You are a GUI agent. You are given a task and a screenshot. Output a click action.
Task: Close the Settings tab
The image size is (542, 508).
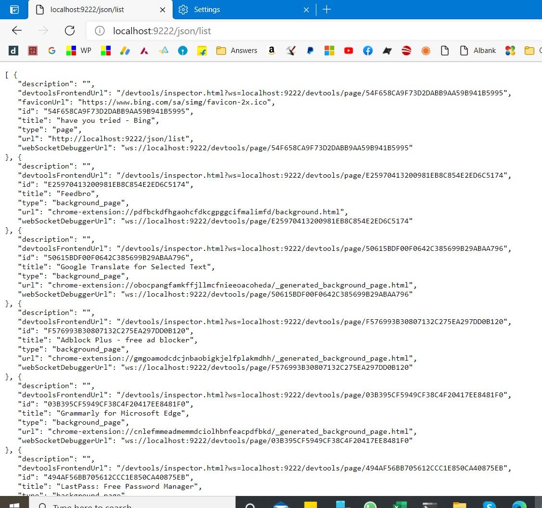[x=306, y=10]
